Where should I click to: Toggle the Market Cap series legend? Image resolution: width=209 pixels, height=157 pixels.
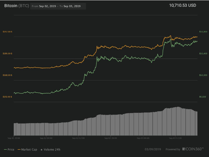[x=27, y=149]
